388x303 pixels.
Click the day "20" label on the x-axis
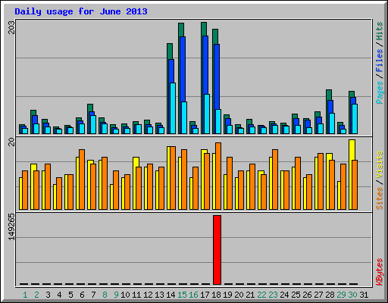(x=239, y=295)
